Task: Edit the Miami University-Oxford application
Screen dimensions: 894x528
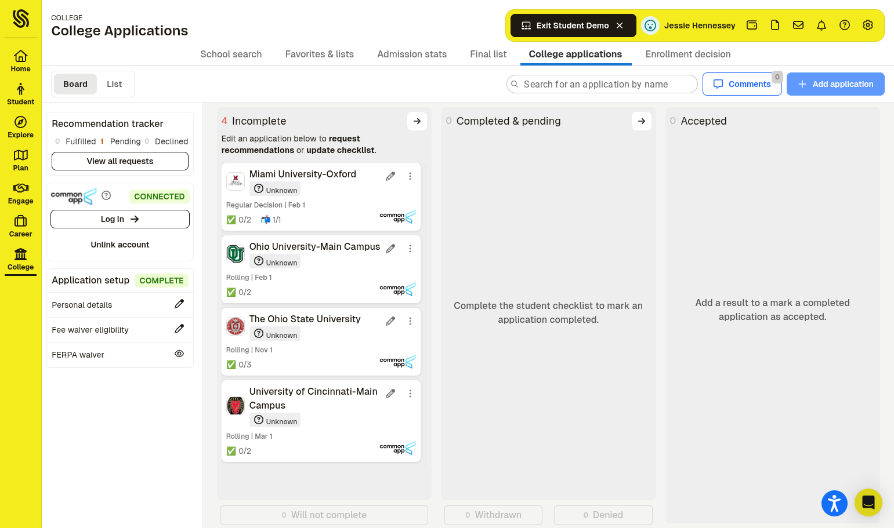Action: click(390, 176)
